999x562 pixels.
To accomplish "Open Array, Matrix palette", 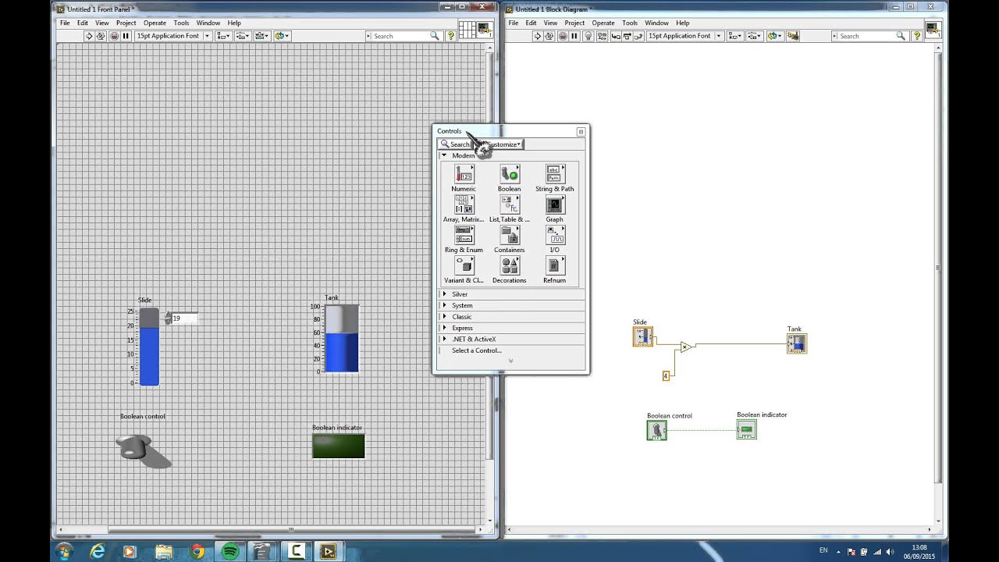I will click(464, 209).
